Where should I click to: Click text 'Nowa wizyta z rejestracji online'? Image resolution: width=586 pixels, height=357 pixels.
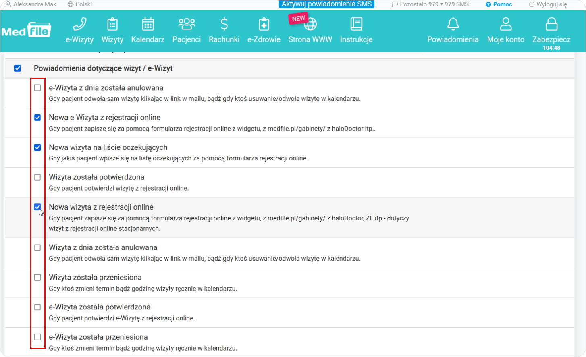[x=101, y=207]
